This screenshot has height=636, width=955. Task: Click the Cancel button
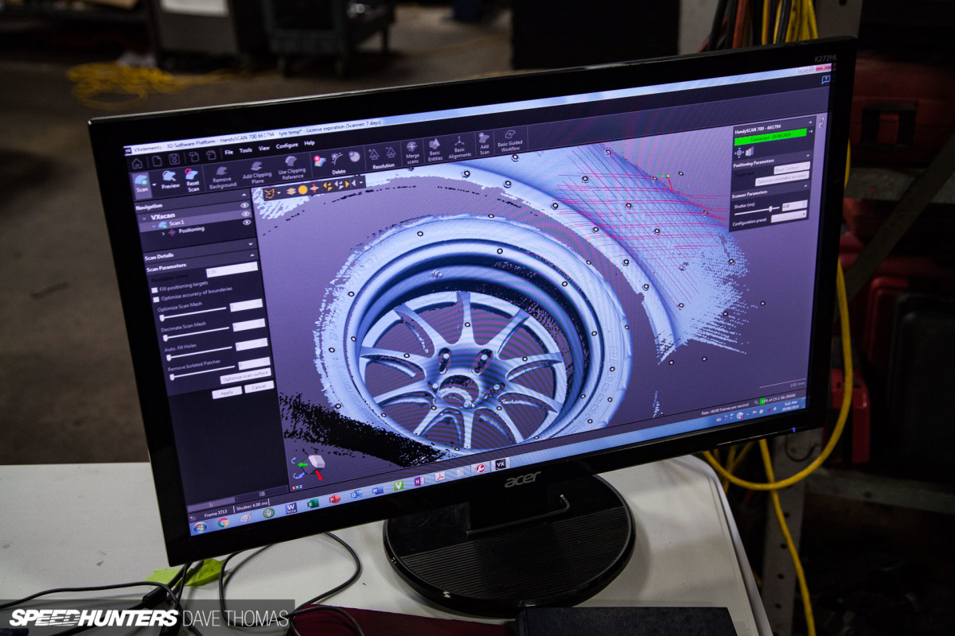258,387
